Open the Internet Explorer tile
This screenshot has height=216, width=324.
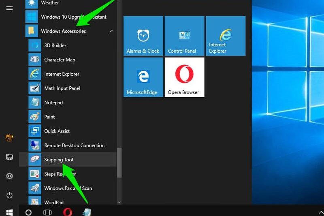[226, 36]
